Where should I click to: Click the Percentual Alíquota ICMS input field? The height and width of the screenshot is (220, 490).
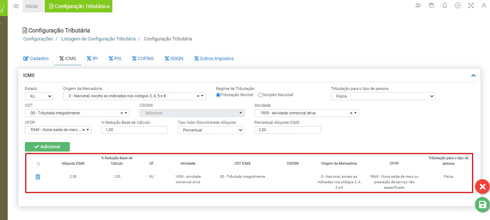287,130
